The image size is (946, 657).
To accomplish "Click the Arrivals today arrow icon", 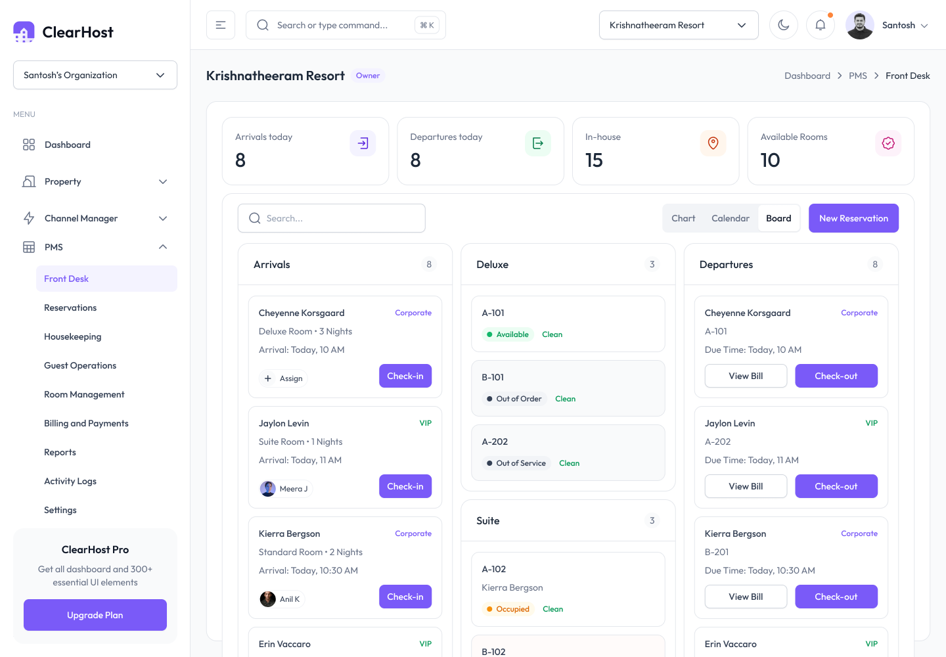I will pos(363,143).
